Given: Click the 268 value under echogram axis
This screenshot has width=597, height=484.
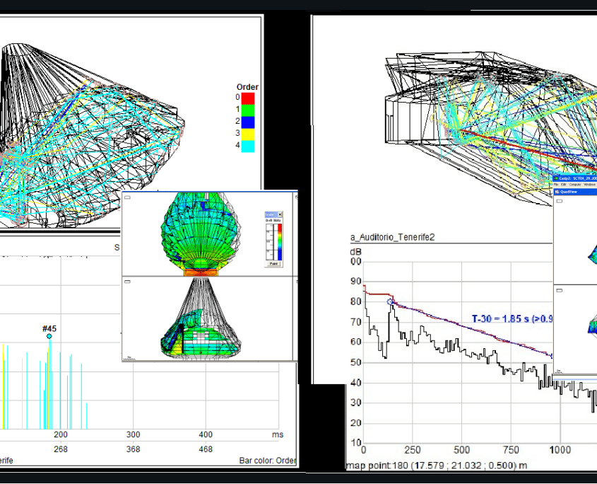Looking at the screenshot, I should point(61,449).
